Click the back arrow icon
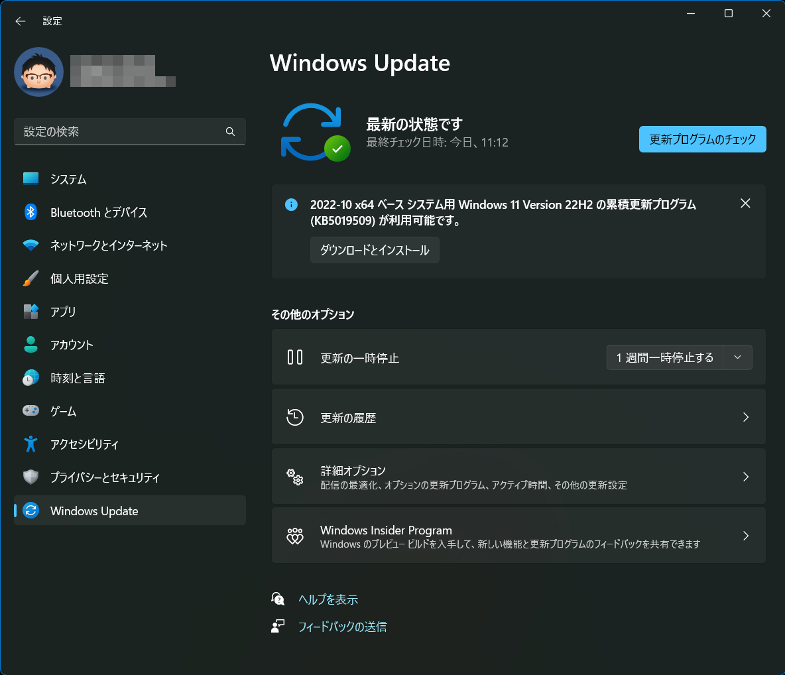This screenshot has width=785, height=675. pos(20,21)
